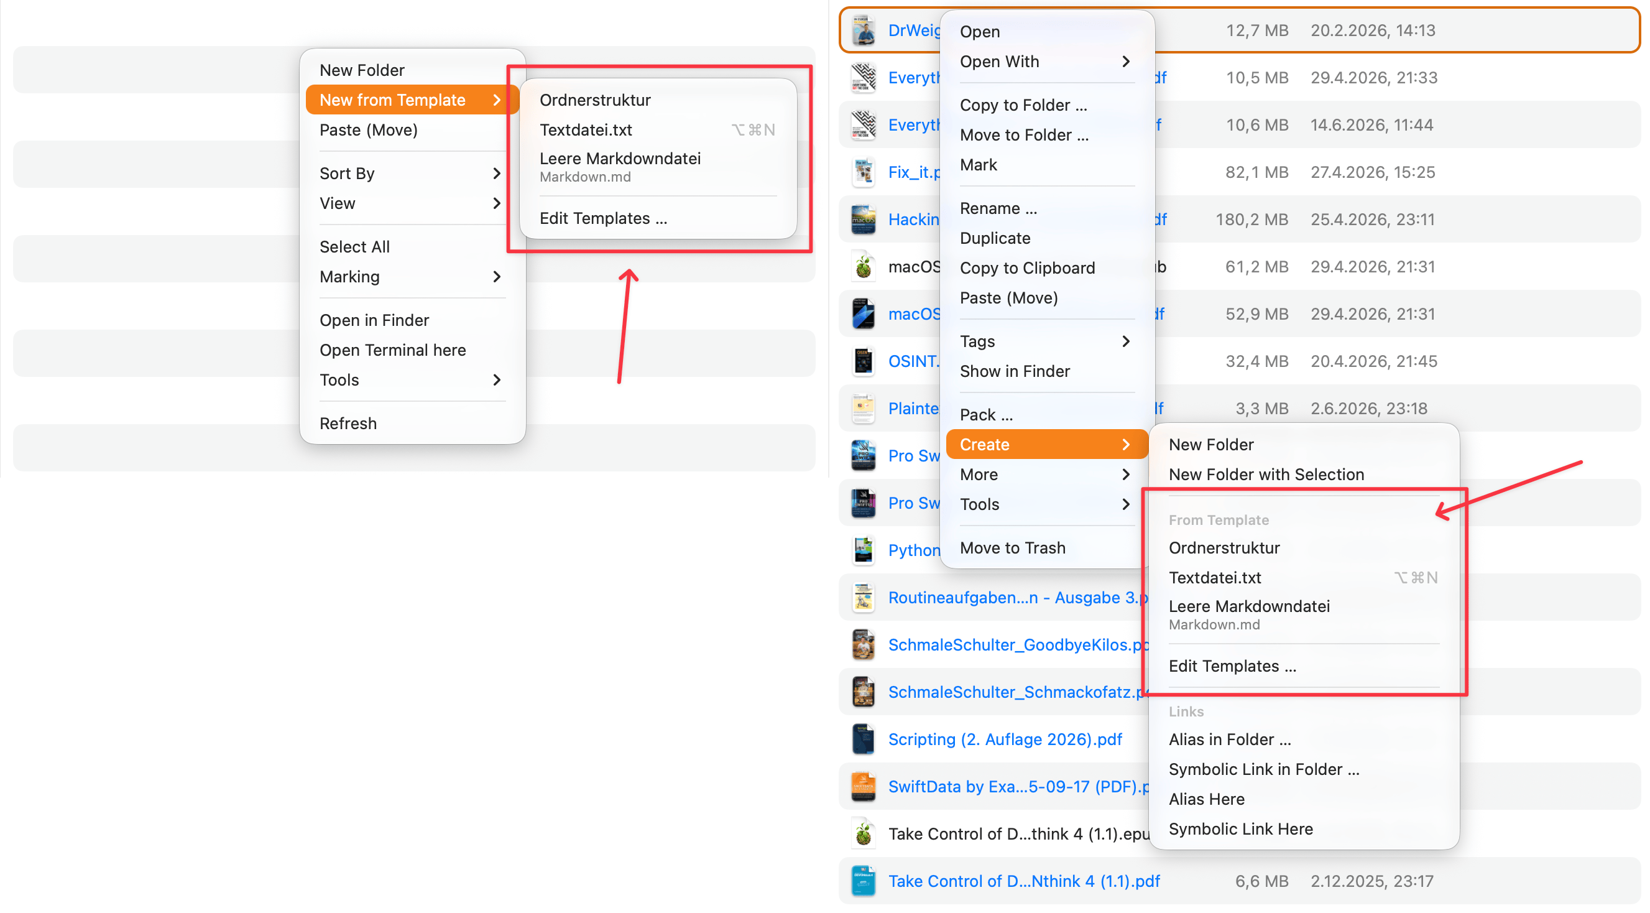
Task: Expand the Tags submenu
Action: (x=1046, y=341)
